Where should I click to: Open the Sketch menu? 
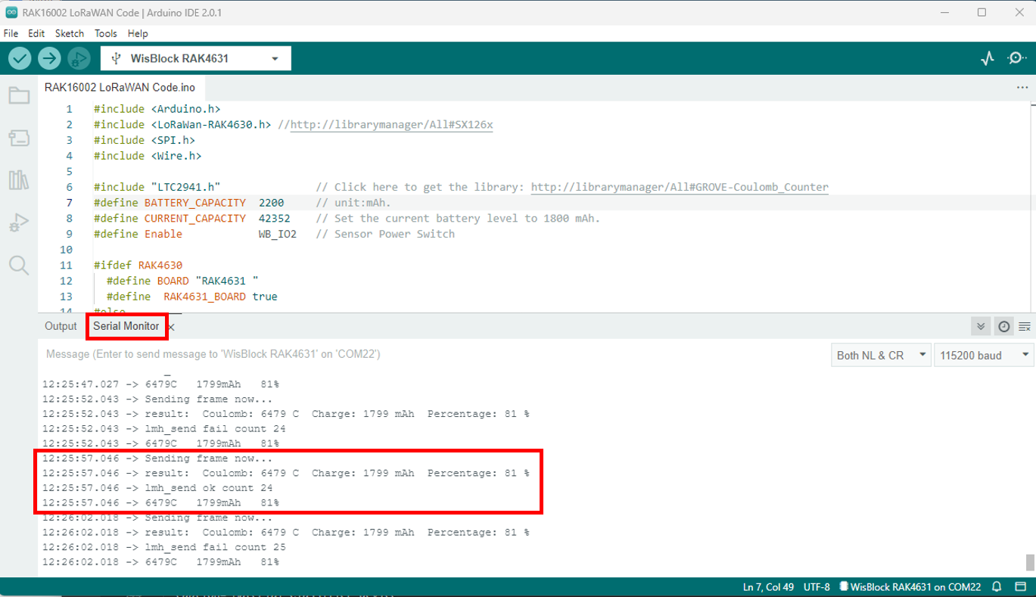(x=70, y=33)
